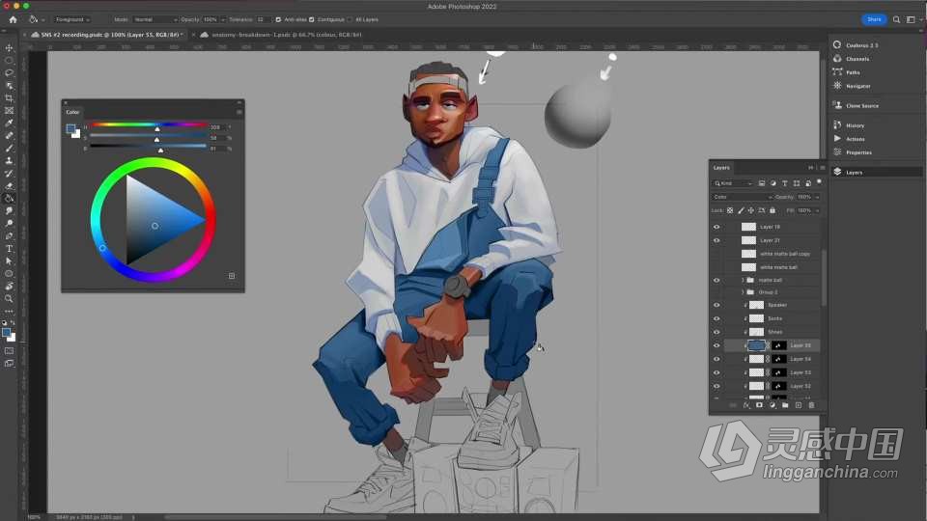The height and width of the screenshot is (521, 927).
Task: Click the Home icon in options bar
Action: coord(13,19)
